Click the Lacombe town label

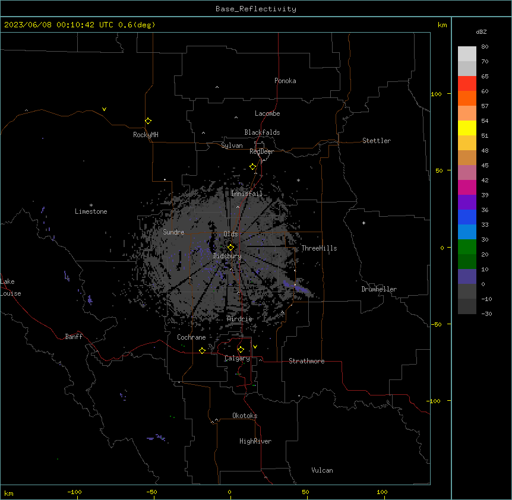[x=267, y=113]
